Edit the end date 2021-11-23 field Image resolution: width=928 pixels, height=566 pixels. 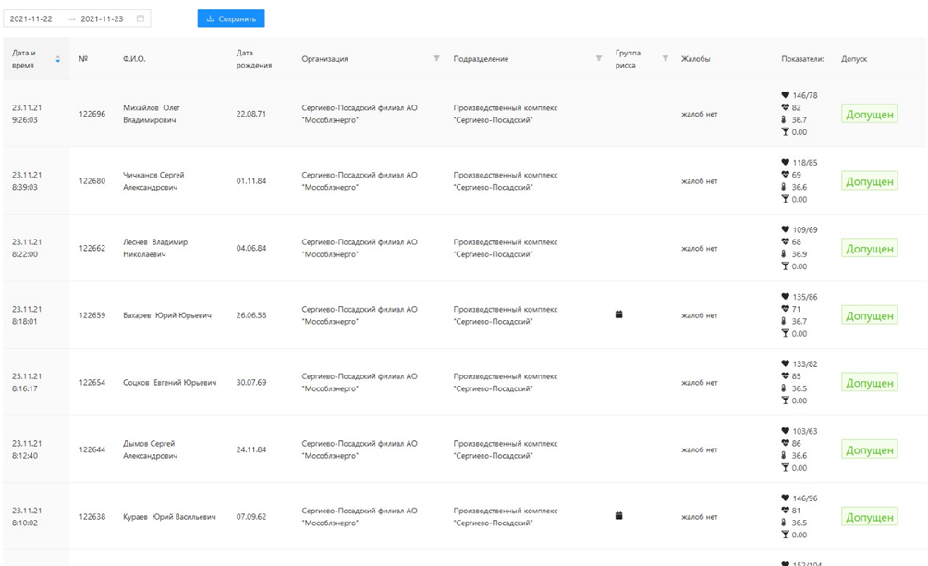tap(102, 18)
